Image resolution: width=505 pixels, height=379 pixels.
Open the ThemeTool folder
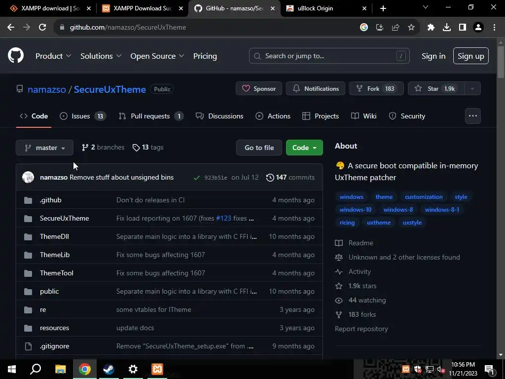click(57, 273)
